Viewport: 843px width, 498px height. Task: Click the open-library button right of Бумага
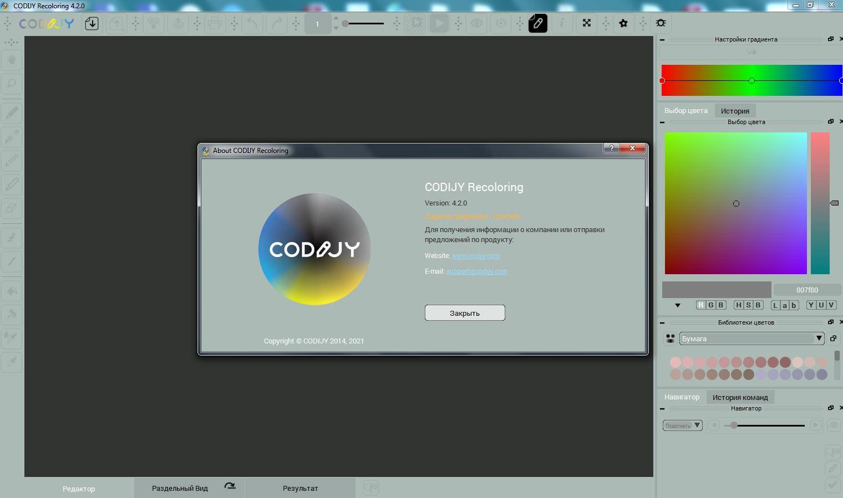(x=833, y=338)
